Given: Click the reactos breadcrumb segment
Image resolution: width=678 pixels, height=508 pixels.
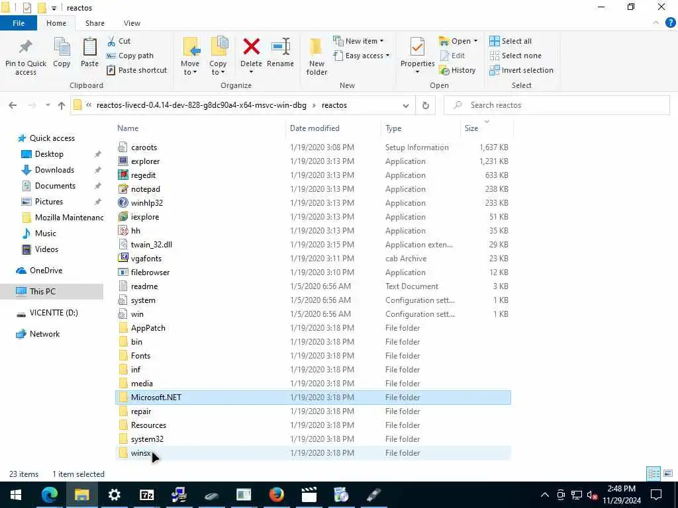Looking at the screenshot, I should click(334, 105).
